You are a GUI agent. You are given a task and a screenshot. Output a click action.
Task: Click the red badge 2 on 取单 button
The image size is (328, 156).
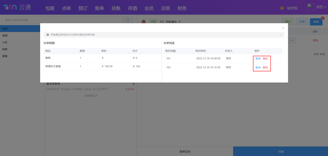point(323,18)
